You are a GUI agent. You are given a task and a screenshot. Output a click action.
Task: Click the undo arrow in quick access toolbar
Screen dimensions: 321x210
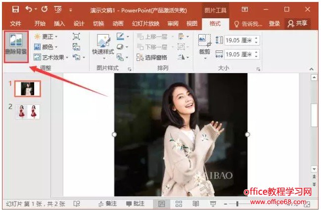29,9
